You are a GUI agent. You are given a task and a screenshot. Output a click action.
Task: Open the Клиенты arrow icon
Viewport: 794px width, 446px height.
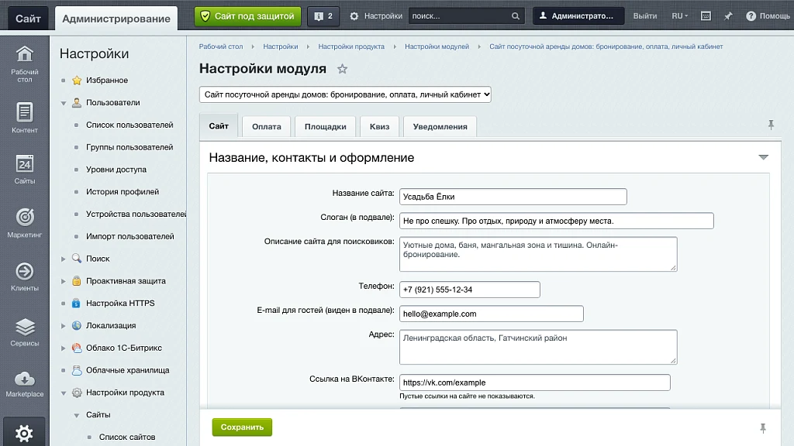(x=24, y=276)
